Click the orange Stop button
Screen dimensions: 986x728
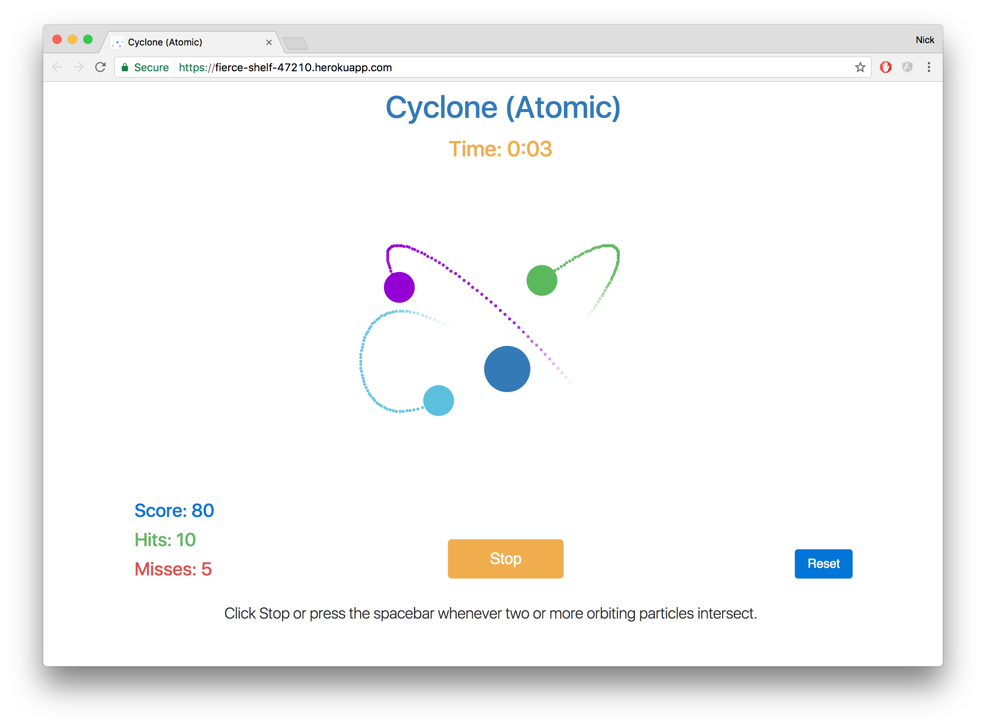[505, 559]
